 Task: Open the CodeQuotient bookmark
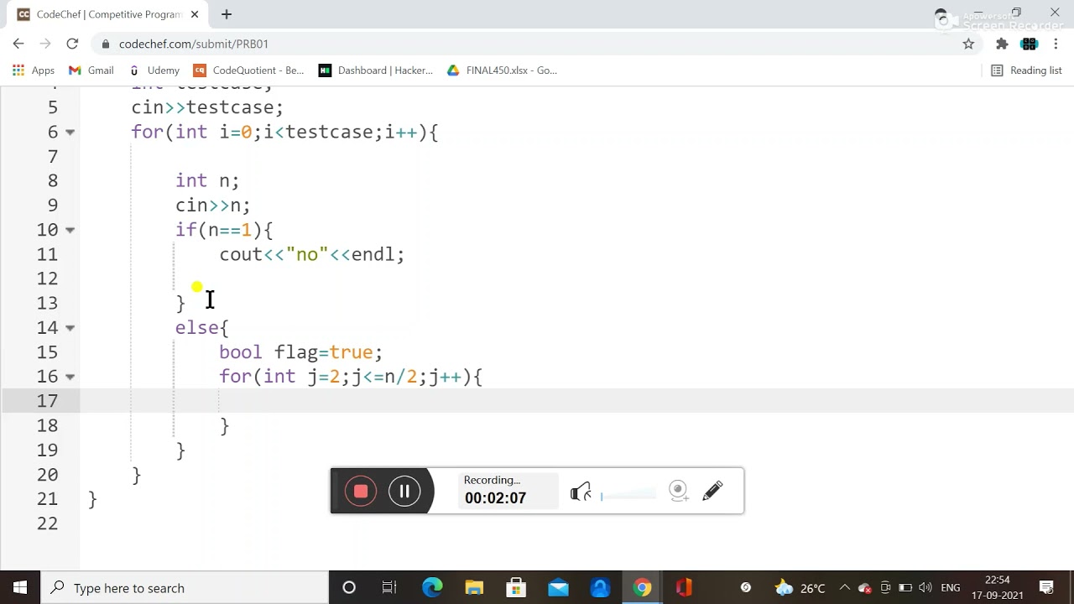pos(248,70)
